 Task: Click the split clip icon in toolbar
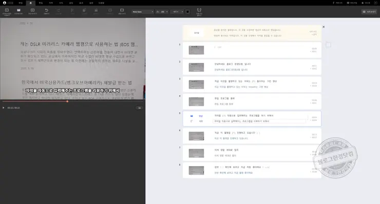tap(122, 10)
